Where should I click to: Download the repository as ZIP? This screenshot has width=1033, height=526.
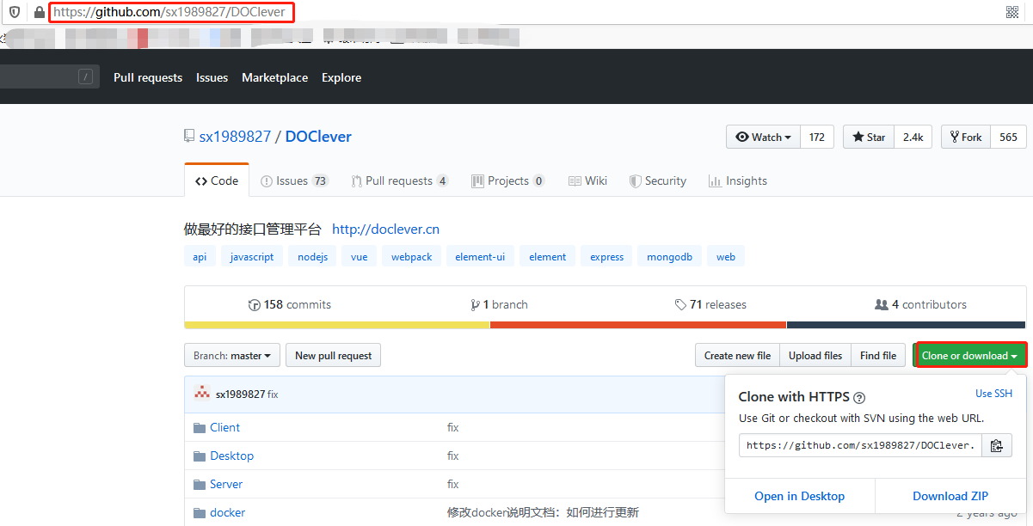coord(950,496)
